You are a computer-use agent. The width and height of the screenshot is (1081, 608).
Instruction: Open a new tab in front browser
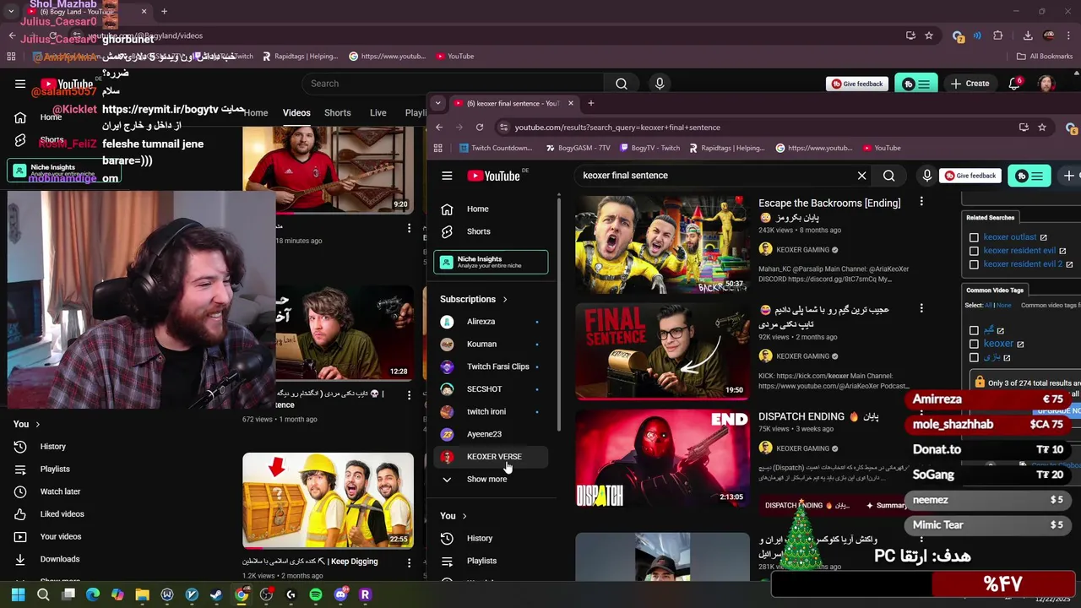coord(591,103)
